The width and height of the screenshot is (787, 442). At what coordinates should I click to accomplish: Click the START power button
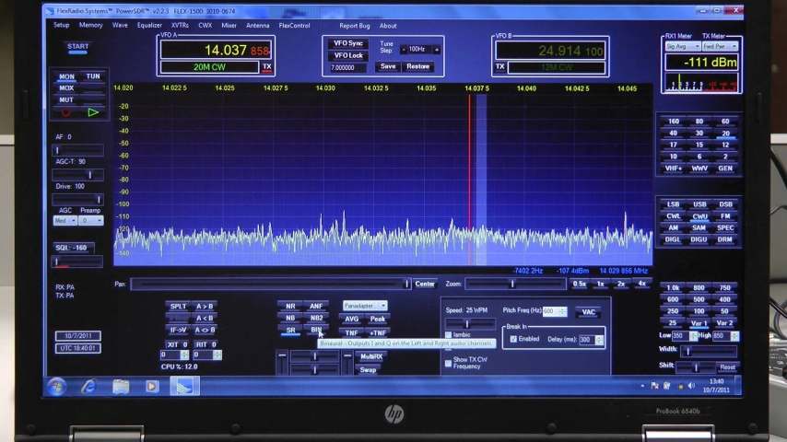[77, 48]
